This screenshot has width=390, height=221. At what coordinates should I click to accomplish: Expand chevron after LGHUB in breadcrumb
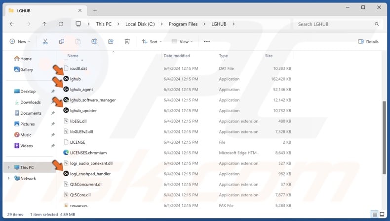pos(234,24)
